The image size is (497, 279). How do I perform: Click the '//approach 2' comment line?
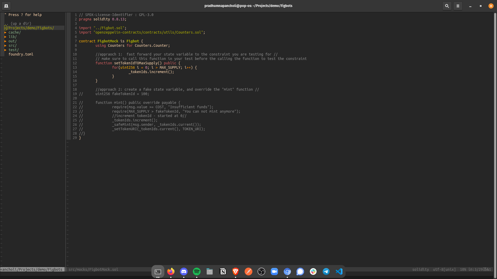(x=177, y=89)
